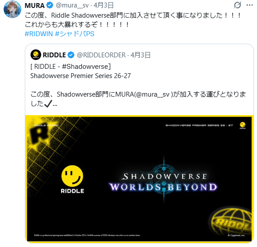Click the quoted tweet text Shadowverse Premier Series 26-27
Screen dimensions: 257x247
(x=81, y=76)
